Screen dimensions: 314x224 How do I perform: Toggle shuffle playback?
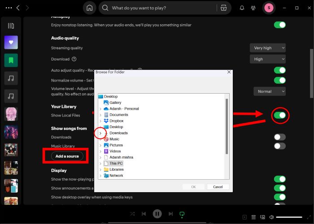[132, 214]
